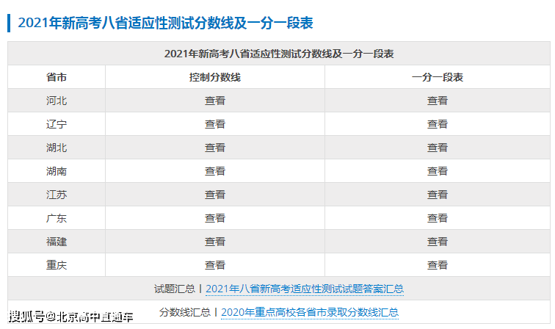View 江苏 一分一段表 查看 link
The width and height of the screenshot is (555, 329).
pos(437,195)
